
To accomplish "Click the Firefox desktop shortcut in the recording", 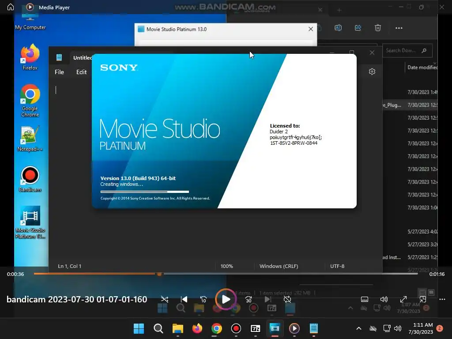I will click(x=30, y=57).
